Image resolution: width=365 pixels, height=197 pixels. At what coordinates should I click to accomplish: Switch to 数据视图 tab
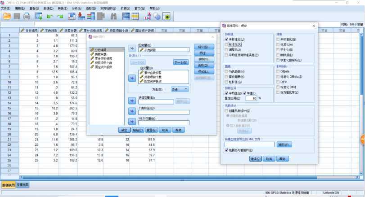click(9, 185)
